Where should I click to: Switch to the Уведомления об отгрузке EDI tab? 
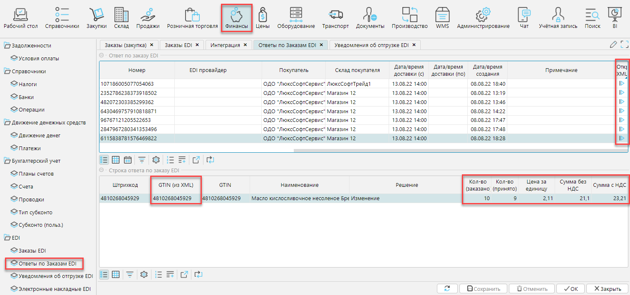(x=372, y=45)
